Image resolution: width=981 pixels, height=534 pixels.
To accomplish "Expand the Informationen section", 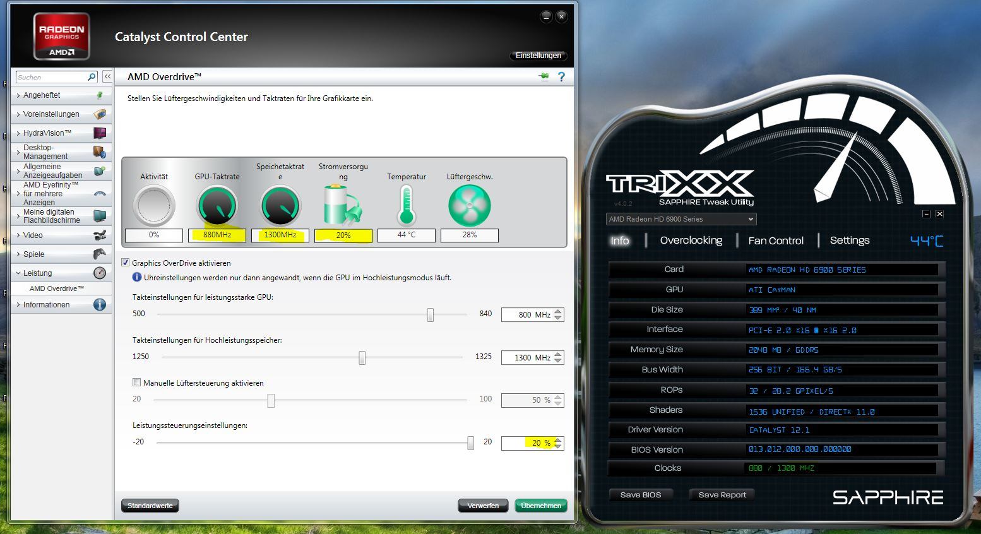I will [x=18, y=305].
